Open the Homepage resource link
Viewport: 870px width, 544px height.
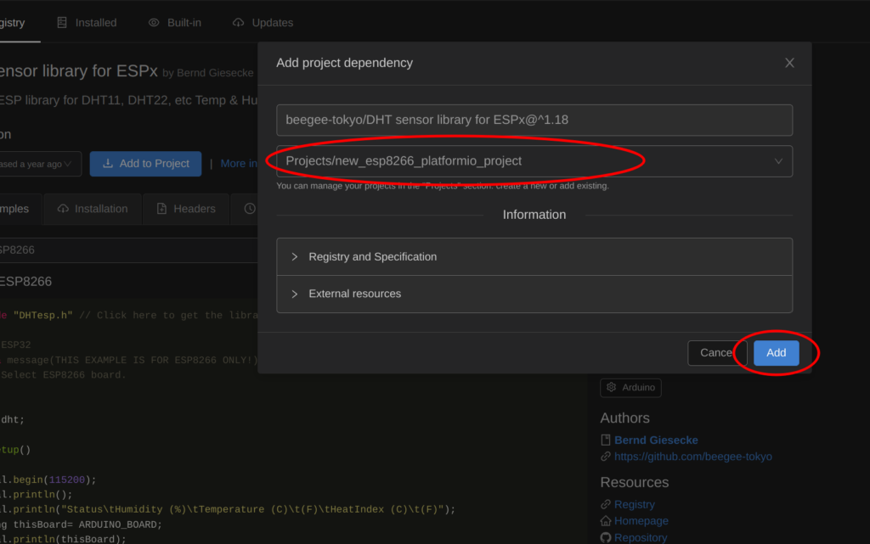(641, 521)
